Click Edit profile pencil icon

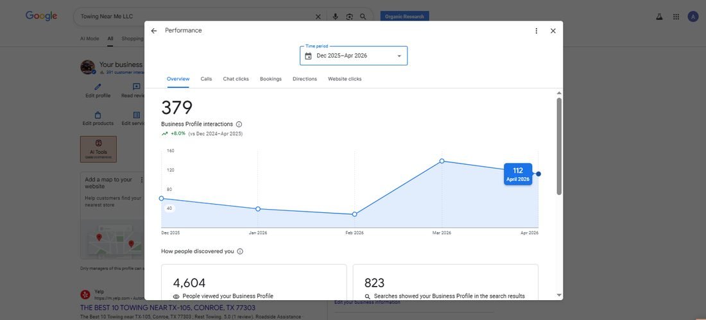(98, 87)
